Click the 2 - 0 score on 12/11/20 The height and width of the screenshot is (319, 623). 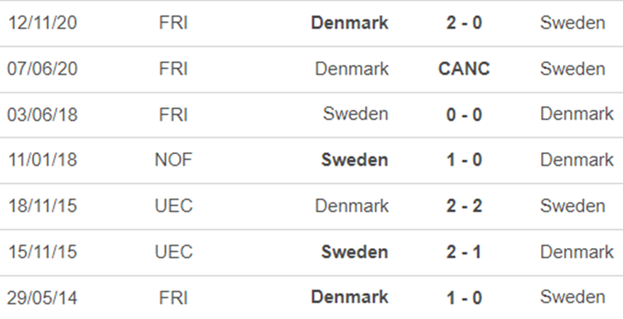(464, 23)
